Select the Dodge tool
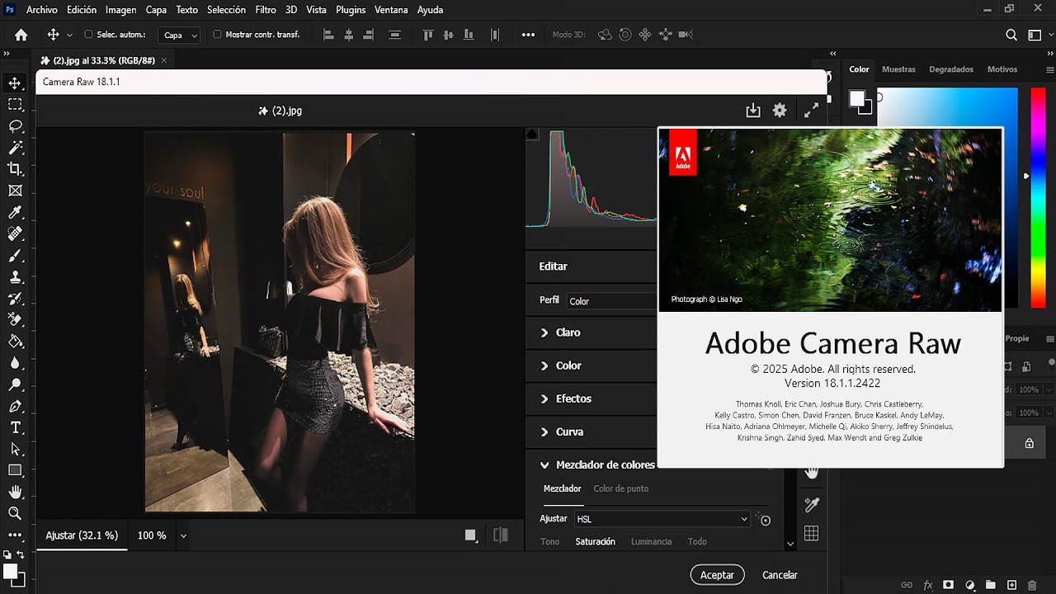This screenshot has width=1056, height=594. (15, 384)
